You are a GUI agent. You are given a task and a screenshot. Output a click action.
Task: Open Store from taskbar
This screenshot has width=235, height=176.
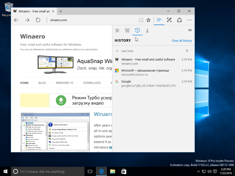[124, 172]
